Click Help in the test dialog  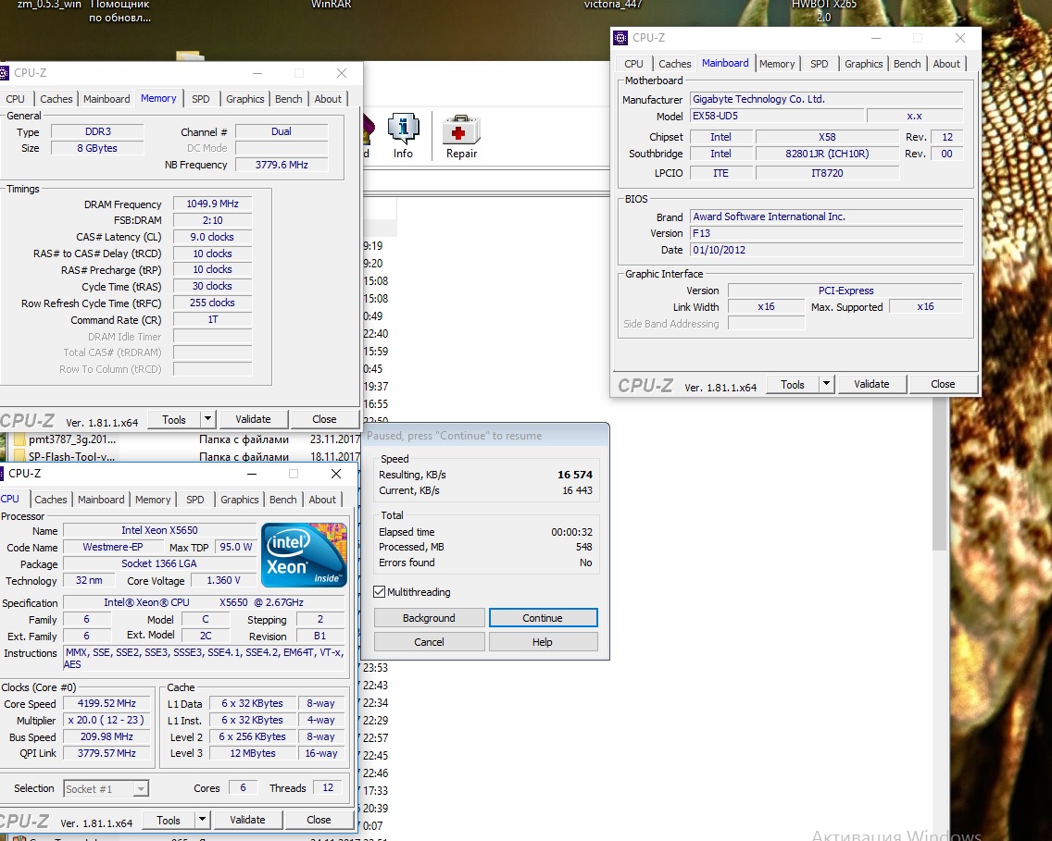pos(543,642)
